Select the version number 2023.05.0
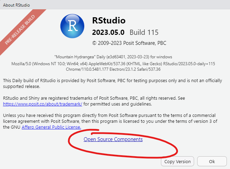This screenshot has width=230, height=169. tap(108, 32)
